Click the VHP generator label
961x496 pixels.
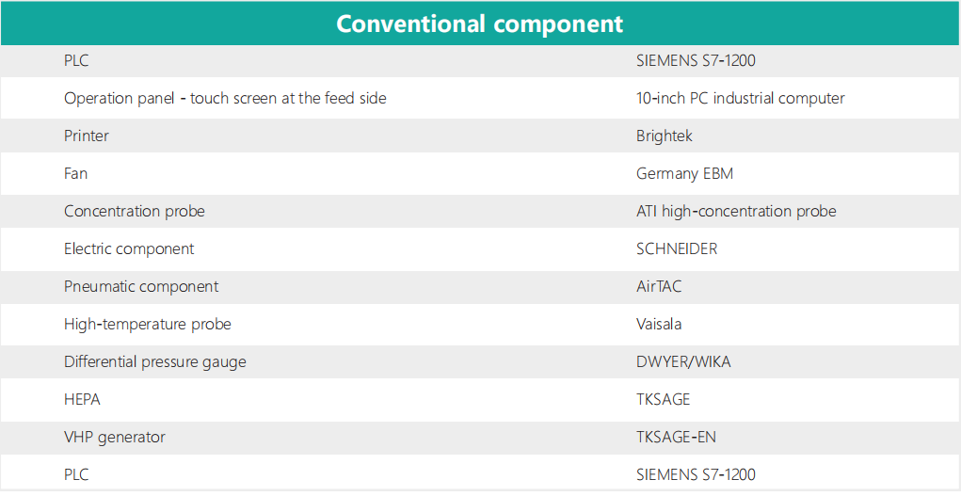pyautogui.click(x=114, y=437)
